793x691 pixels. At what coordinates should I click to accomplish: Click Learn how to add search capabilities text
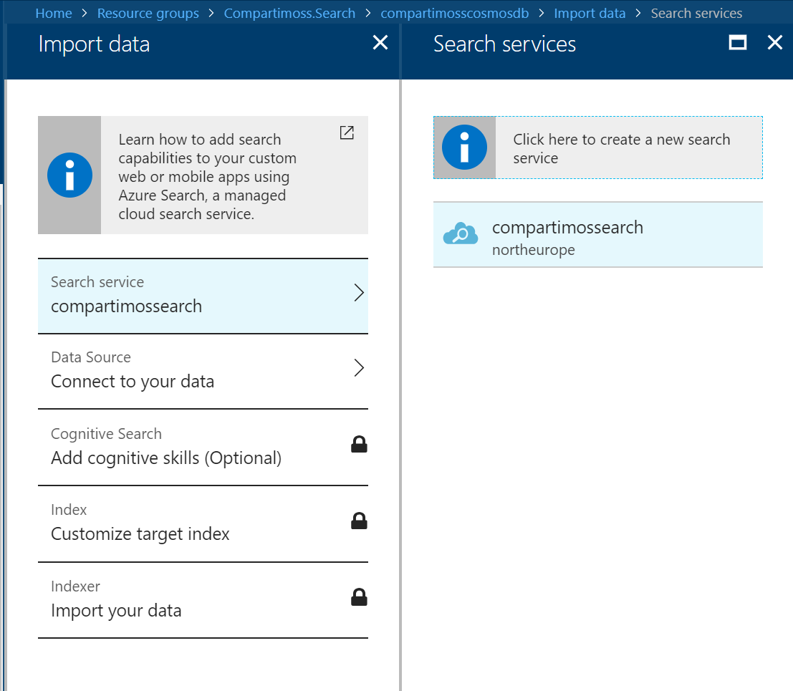(207, 176)
